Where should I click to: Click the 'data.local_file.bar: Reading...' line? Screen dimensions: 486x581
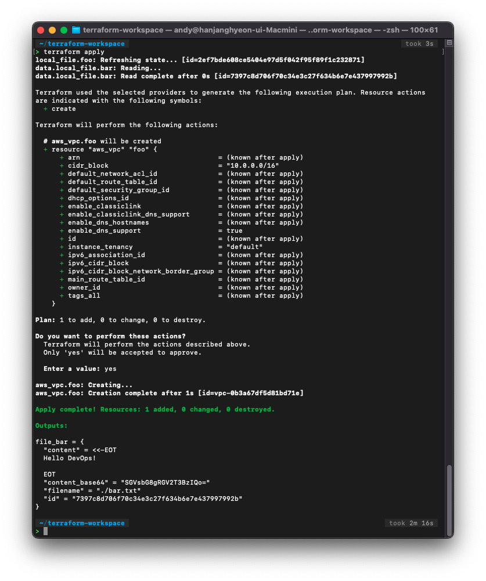[x=98, y=68]
